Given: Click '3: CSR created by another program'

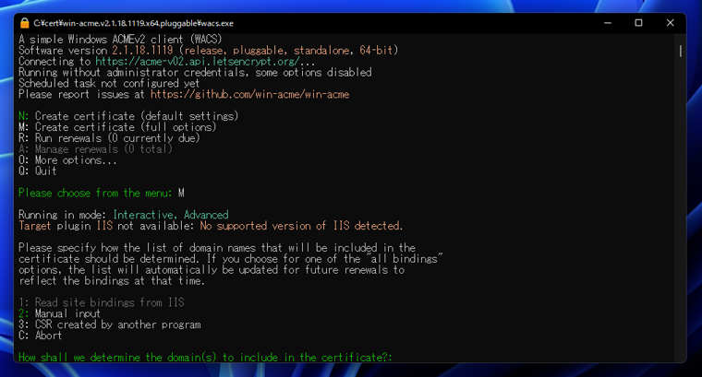Looking at the screenshot, I should click(x=109, y=324).
